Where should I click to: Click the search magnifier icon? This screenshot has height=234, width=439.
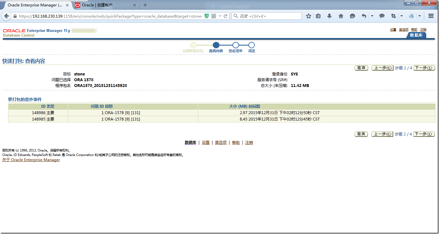pyautogui.click(x=235, y=16)
